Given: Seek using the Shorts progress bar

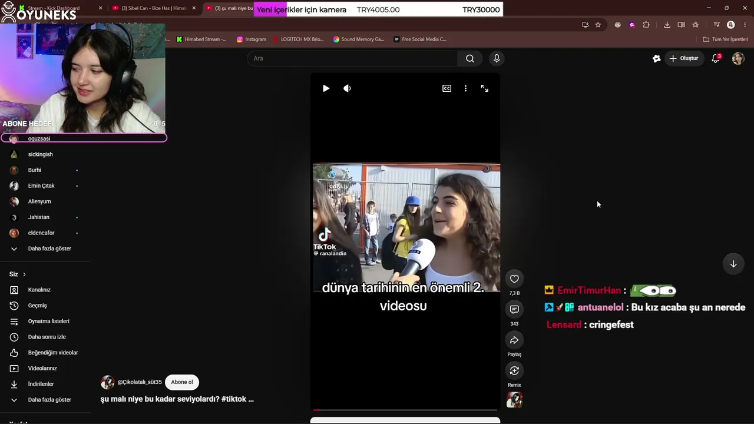Looking at the screenshot, I should [405, 409].
